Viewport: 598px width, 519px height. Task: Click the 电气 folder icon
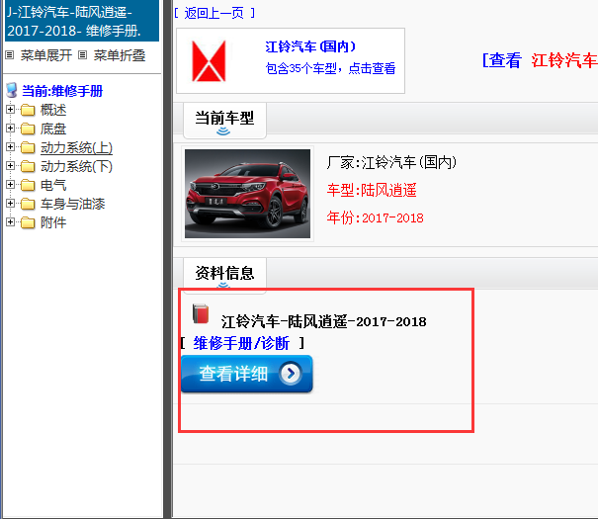(28, 185)
